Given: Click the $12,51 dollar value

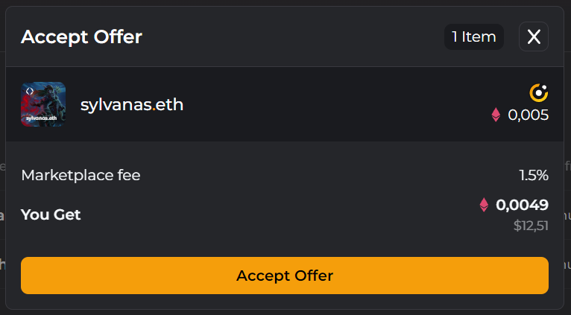Looking at the screenshot, I should pyautogui.click(x=531, y=226).
